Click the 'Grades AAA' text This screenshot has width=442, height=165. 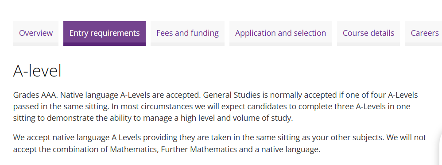[x=35, y=96]
